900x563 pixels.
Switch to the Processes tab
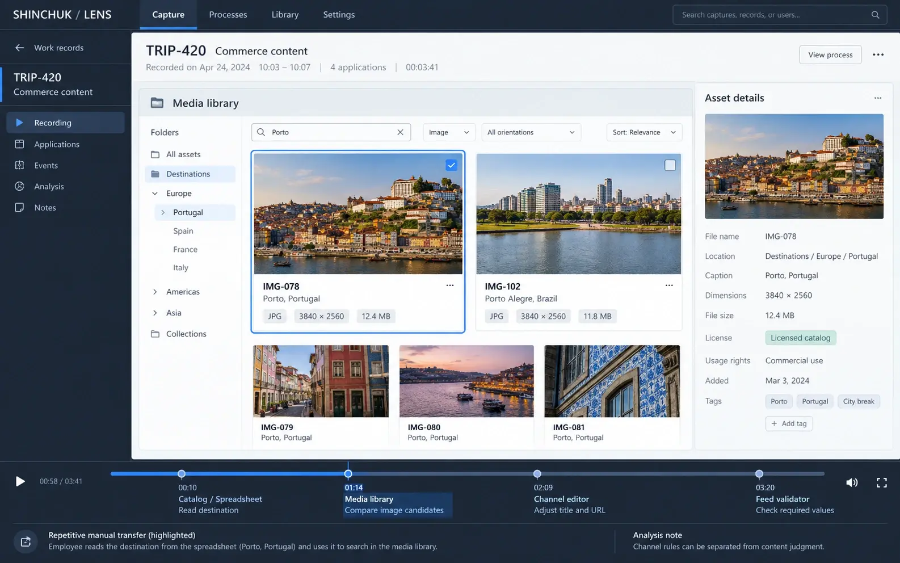[228, 15]
